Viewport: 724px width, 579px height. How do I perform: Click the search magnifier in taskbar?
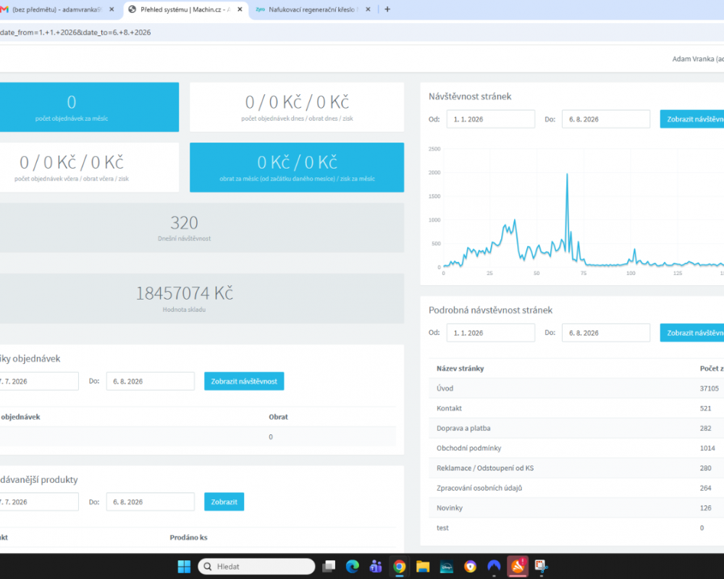pyautogui.click(x=208, y=567)
